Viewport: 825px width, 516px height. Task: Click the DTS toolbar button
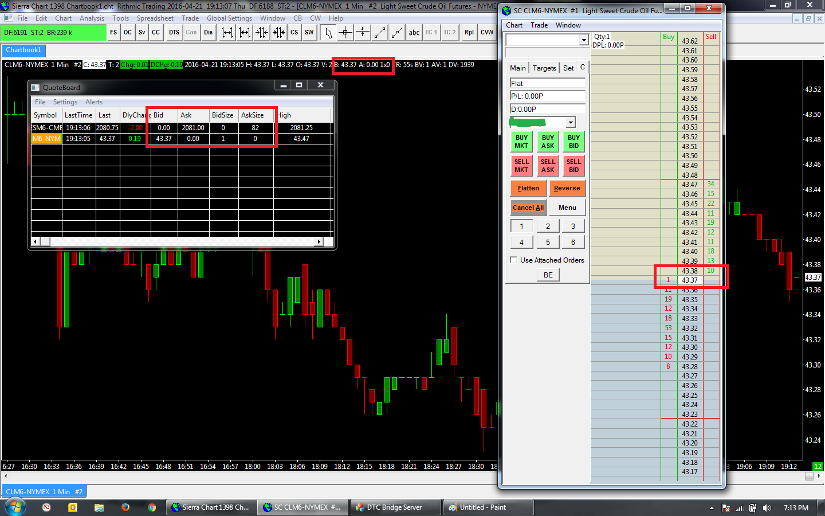[174, 33]
